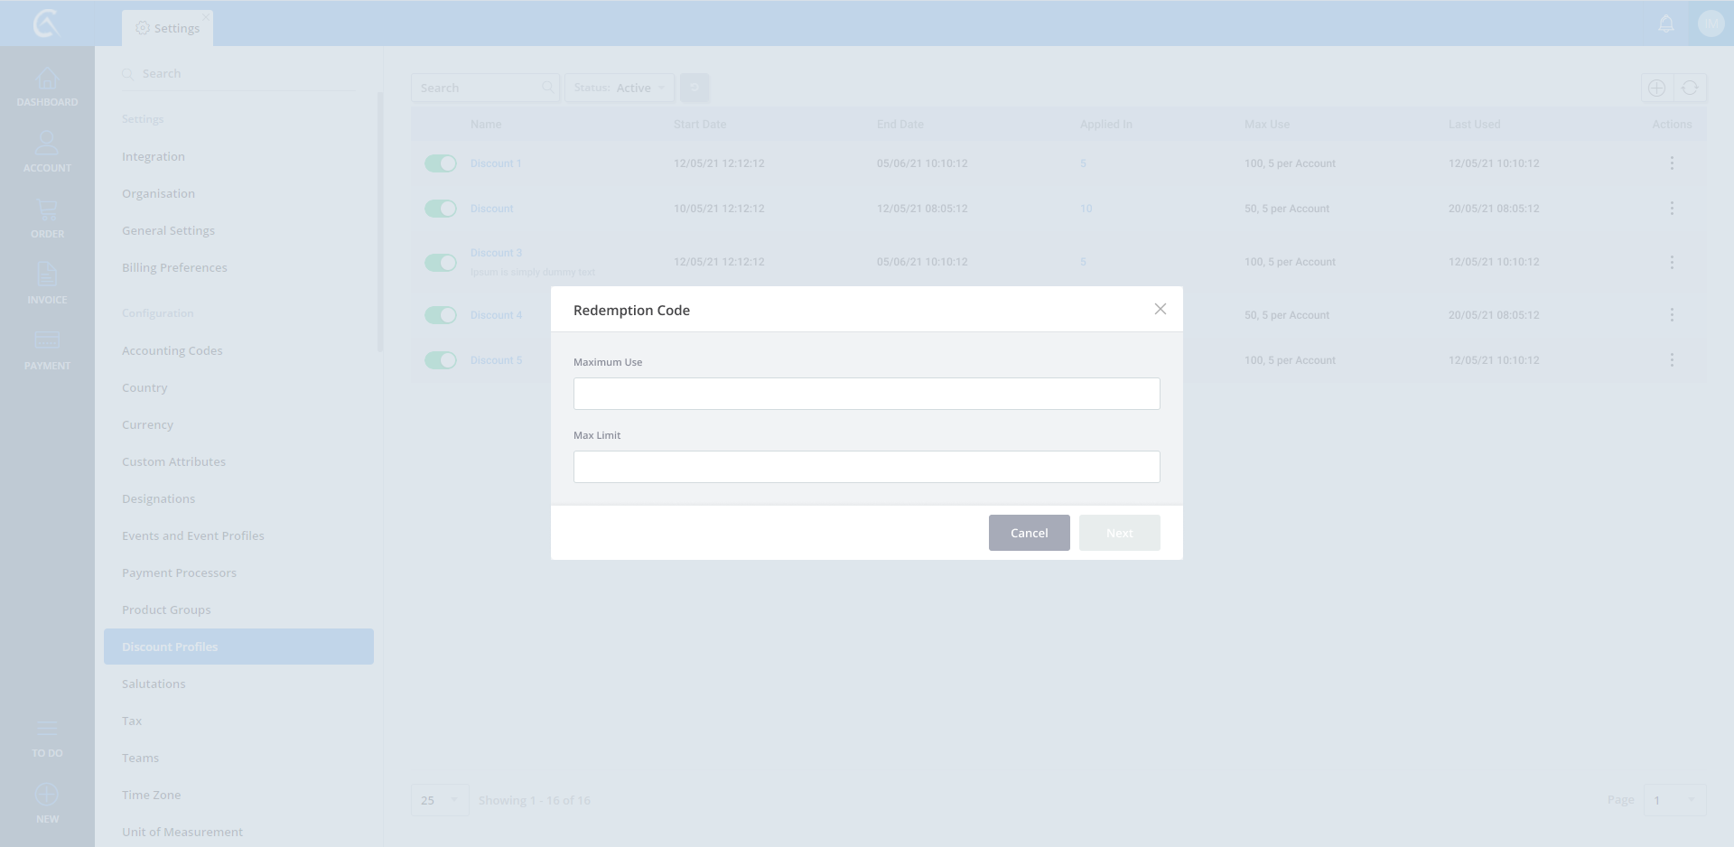Expand the Status Active dropdown
This screenshot has width=1734, height=847.
coord(620,88)
